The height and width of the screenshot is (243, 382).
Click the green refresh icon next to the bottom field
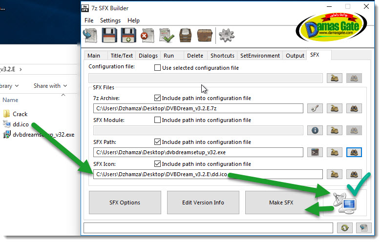(x=345, y=228)
